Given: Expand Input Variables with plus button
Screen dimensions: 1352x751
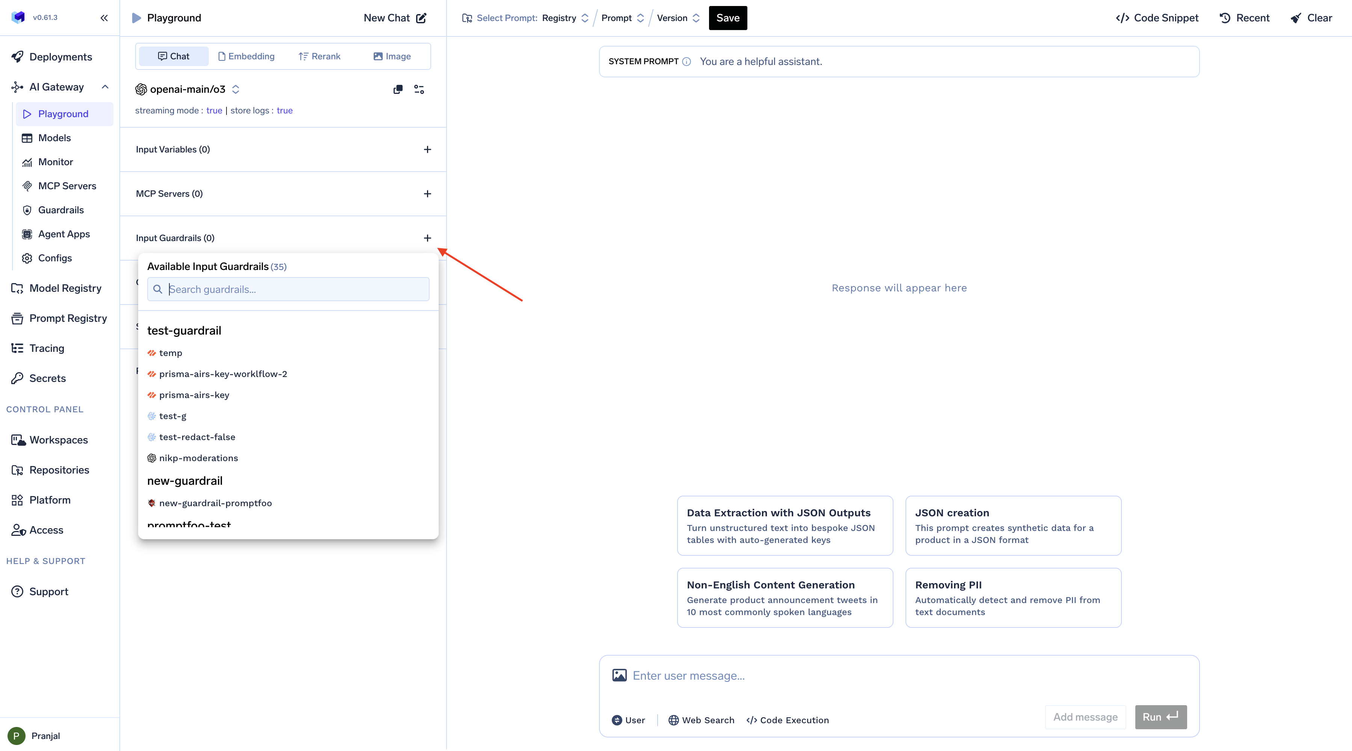Looking at the screenshot, I should [427, 149].
